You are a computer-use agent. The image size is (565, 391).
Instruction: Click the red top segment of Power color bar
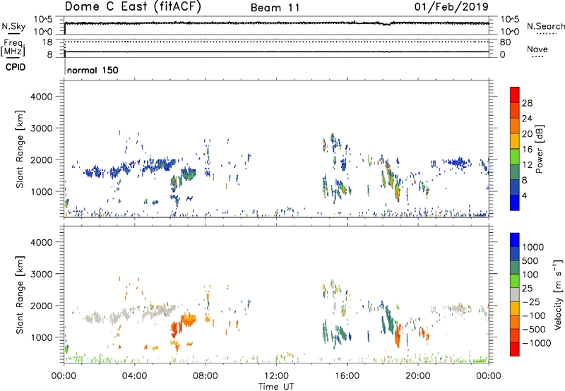tap(515, 95)
